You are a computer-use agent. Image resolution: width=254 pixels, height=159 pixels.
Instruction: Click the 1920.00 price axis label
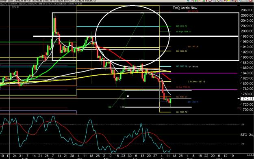coord(247,52)
